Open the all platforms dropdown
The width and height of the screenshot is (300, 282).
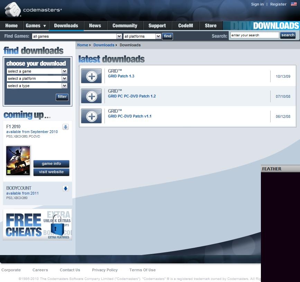142,36
